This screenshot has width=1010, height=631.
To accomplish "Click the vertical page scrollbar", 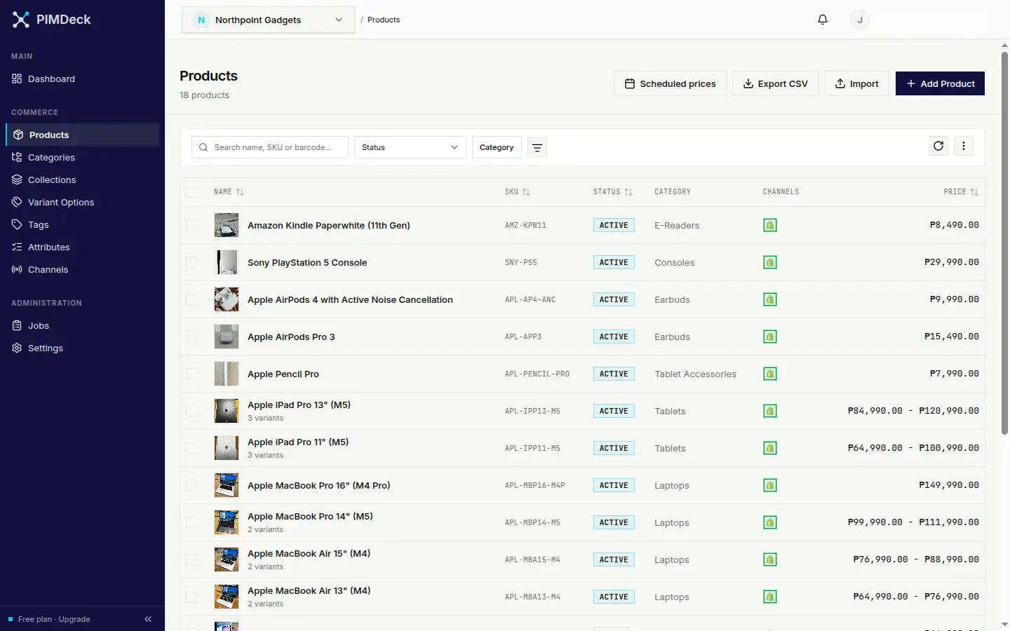I will tap(1004, 242).
